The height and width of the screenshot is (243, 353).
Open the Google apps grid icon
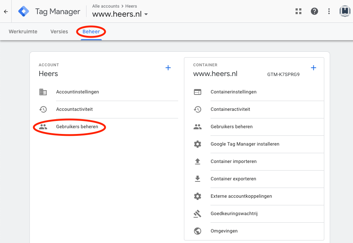point(298,11)
